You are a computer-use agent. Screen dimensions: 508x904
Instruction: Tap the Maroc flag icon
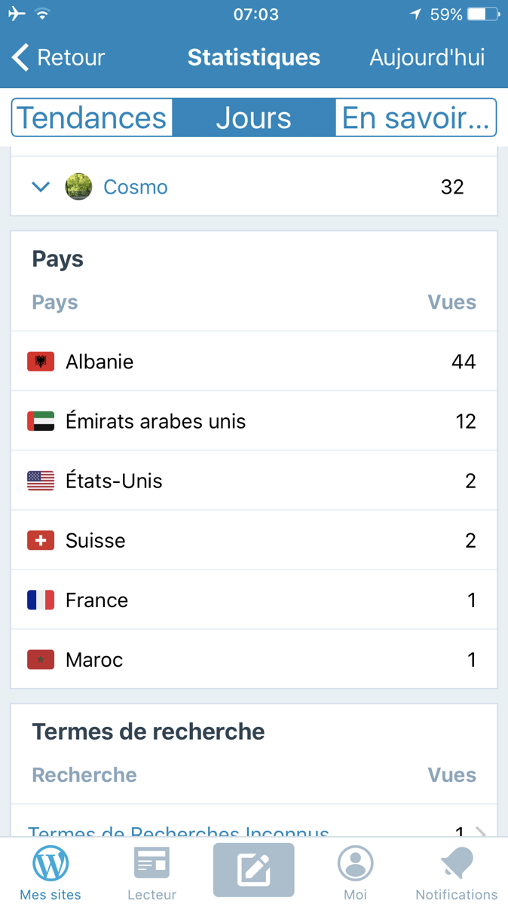click(x=41, y=660)
